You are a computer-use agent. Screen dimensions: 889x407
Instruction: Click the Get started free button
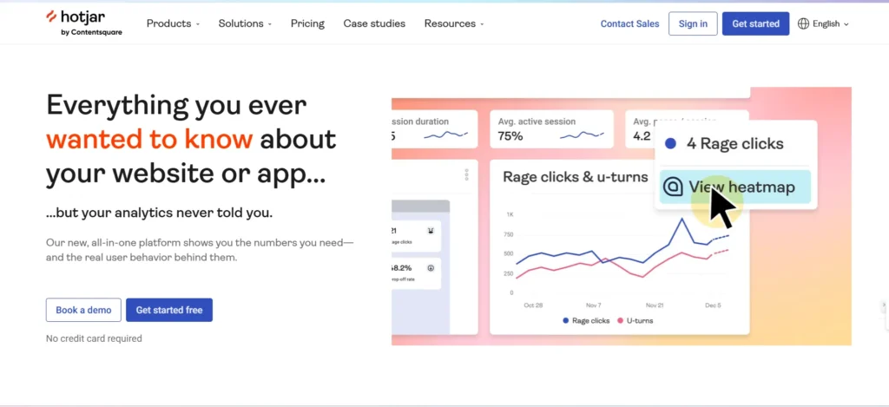click(169, 310)
